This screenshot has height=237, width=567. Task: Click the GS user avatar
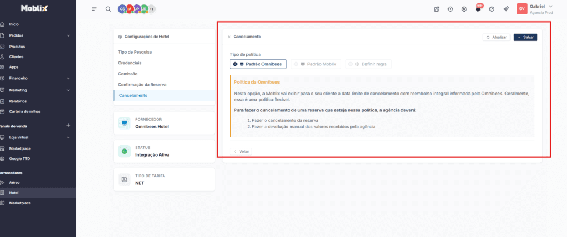(122, 9)
